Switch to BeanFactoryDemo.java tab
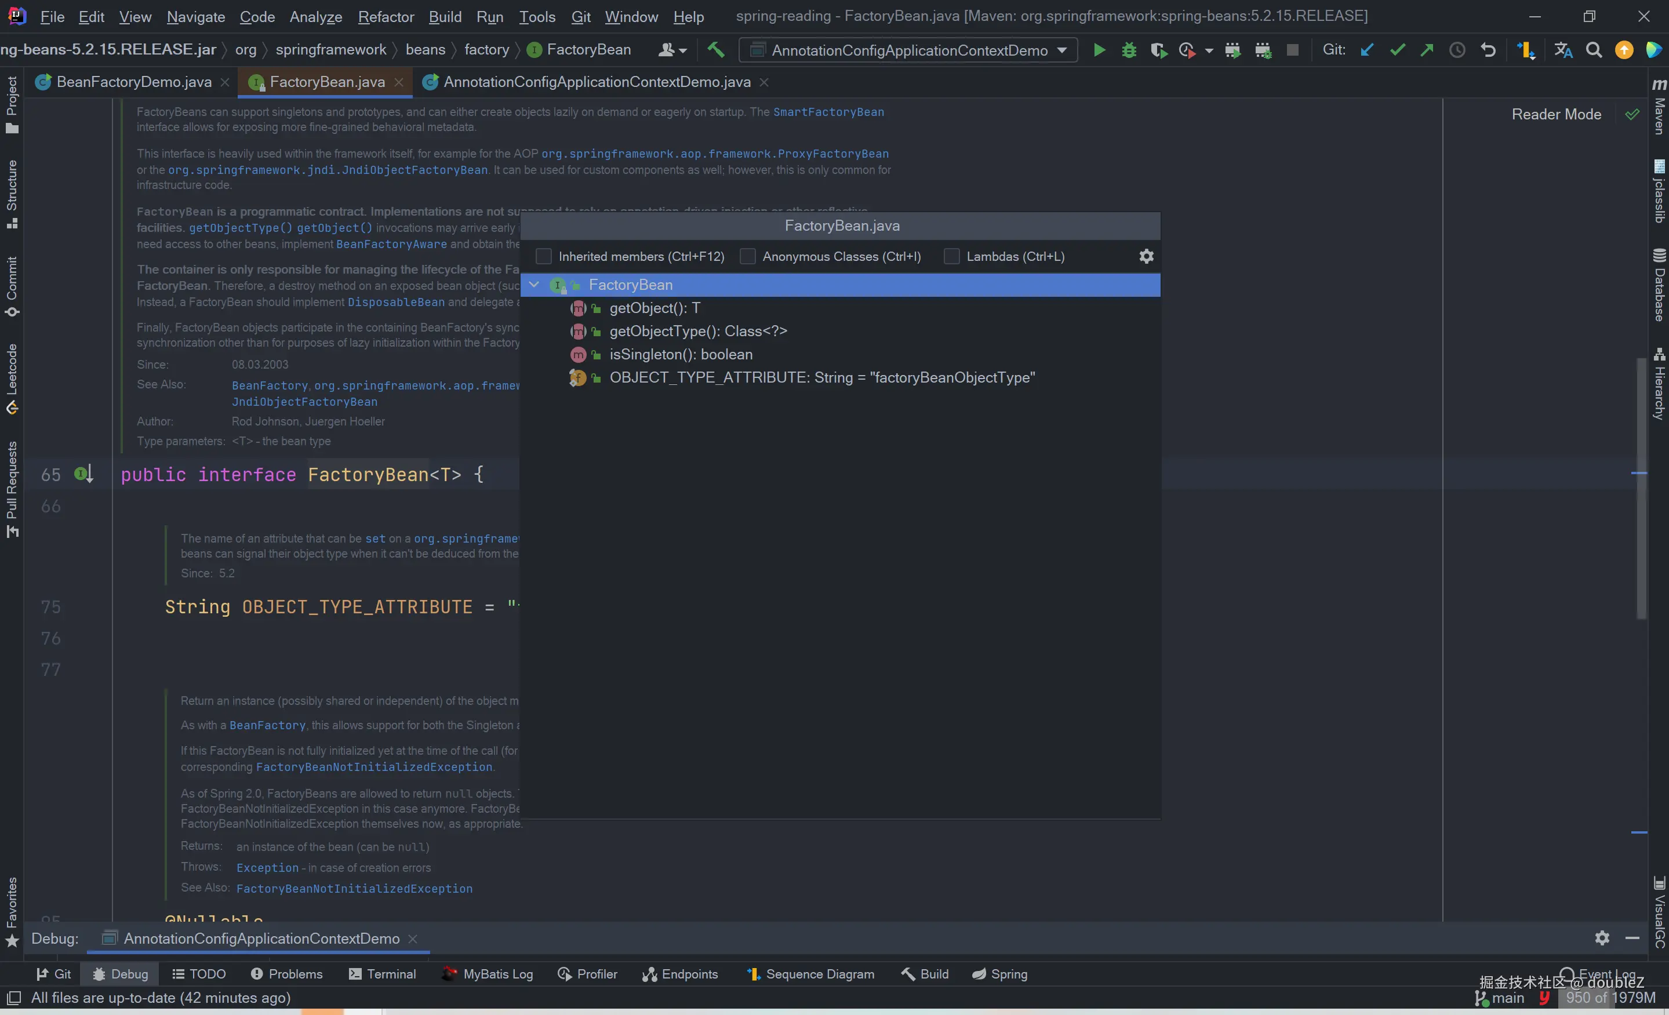This screenshot has height=1015, width=1669. pyautogui.click(x=133, y=82)
